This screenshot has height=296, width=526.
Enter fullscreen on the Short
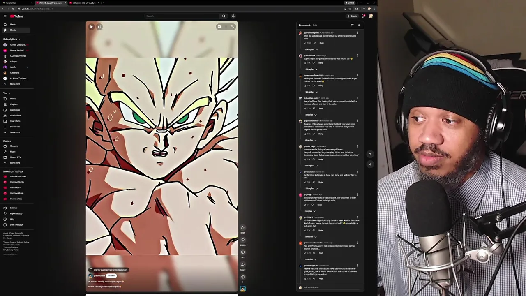point(232,27)
